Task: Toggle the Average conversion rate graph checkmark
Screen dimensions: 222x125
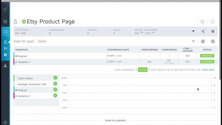Action: coord(55,84)
